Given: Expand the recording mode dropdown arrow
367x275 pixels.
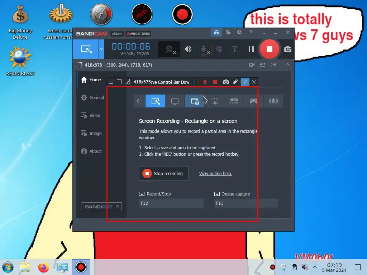Looking at the screenshot, I should click(101, 49).
